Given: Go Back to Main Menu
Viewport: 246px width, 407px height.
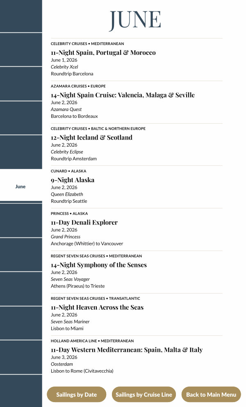Looking at the screenshot, I should (x=211, y=395).
